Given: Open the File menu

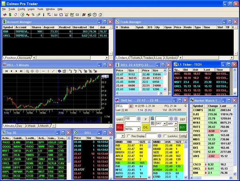Looking at the screenshot, I should click(4, 9).
